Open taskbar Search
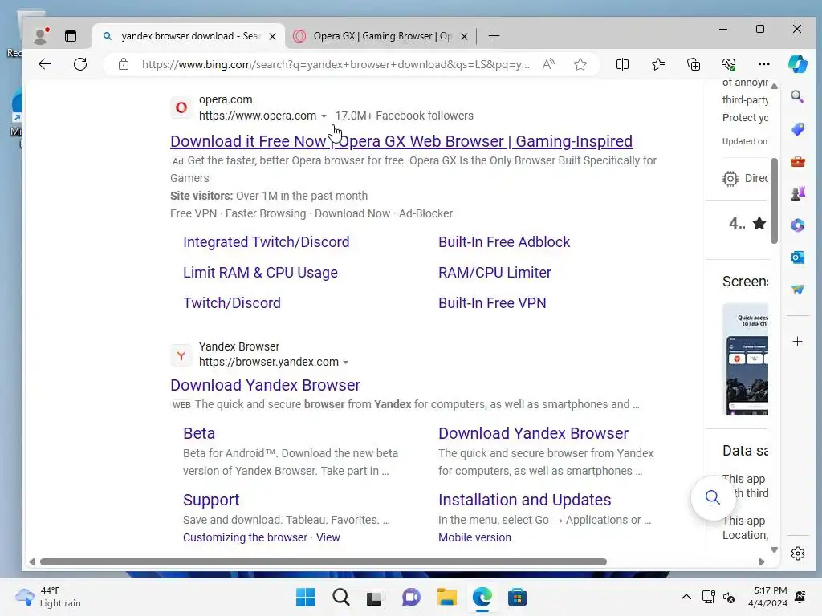This screenshot has width=822, height=616. pos(340,597)
